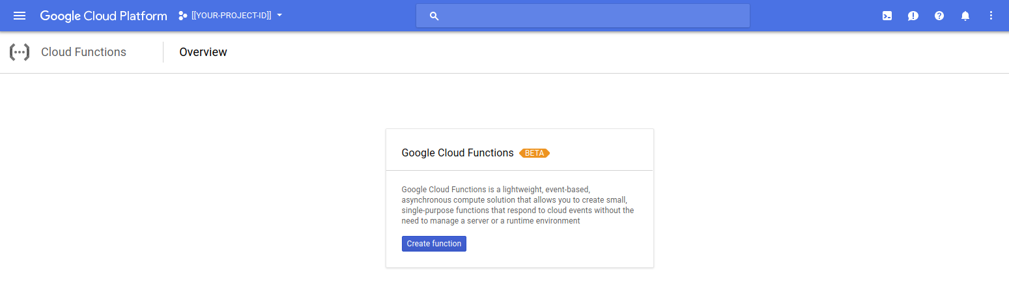Click the Create function button
The image size is (1009, 305).
point(434,244)
